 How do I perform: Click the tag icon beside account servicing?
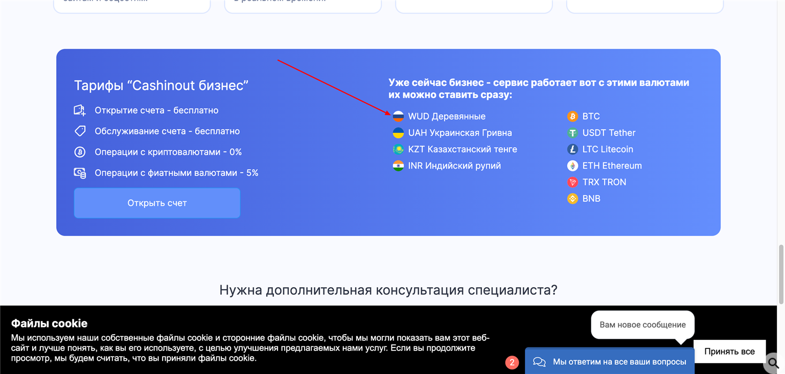[80, 131]
